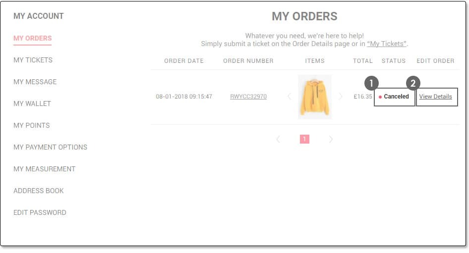This screenshot has width=469, height=253.
Task: Select My Orders in account menu
Action: click(33, 38)
